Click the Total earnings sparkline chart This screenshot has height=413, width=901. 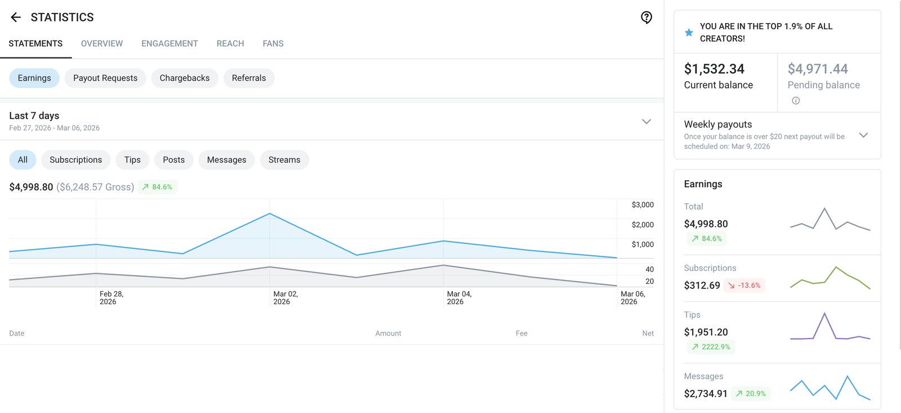click(x=830, y=219)
